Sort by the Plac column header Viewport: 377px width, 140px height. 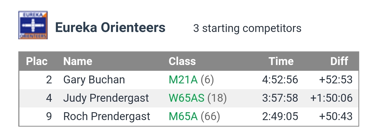tap(37, 61)
